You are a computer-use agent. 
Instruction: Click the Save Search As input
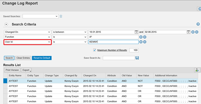(x=119, y=58)
